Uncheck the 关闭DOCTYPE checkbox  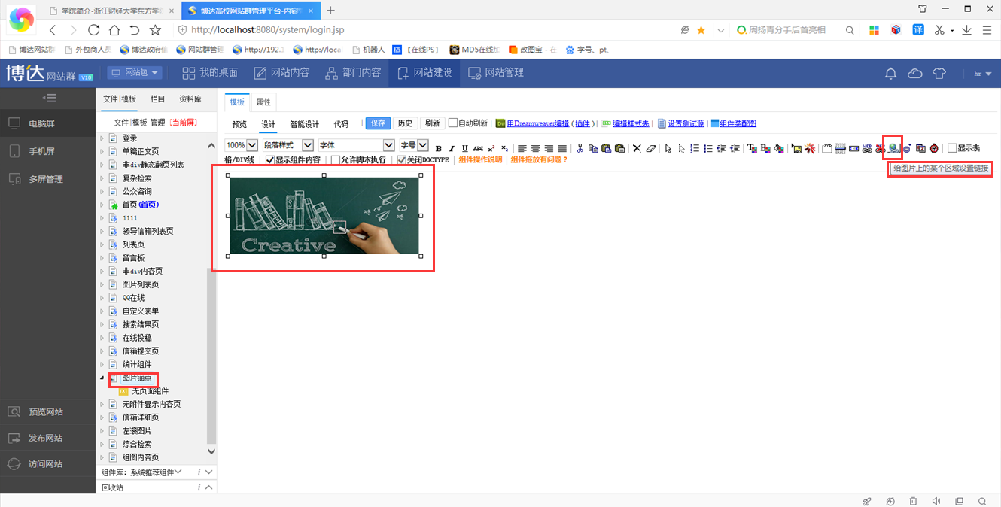point(402,160)
